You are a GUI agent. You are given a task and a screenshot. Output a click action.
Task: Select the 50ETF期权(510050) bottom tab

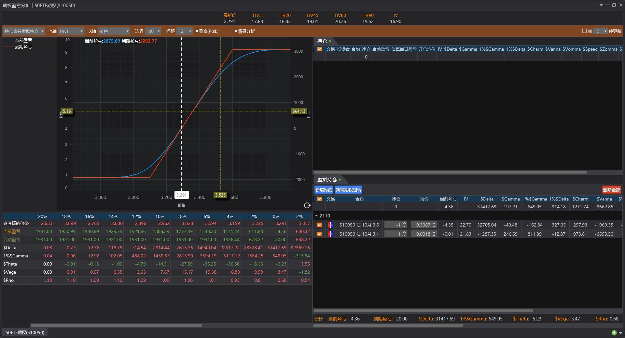coord(25,332)
